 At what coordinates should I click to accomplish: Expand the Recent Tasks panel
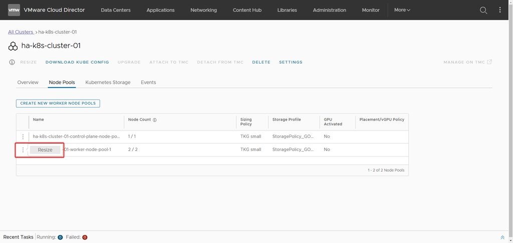502,237
